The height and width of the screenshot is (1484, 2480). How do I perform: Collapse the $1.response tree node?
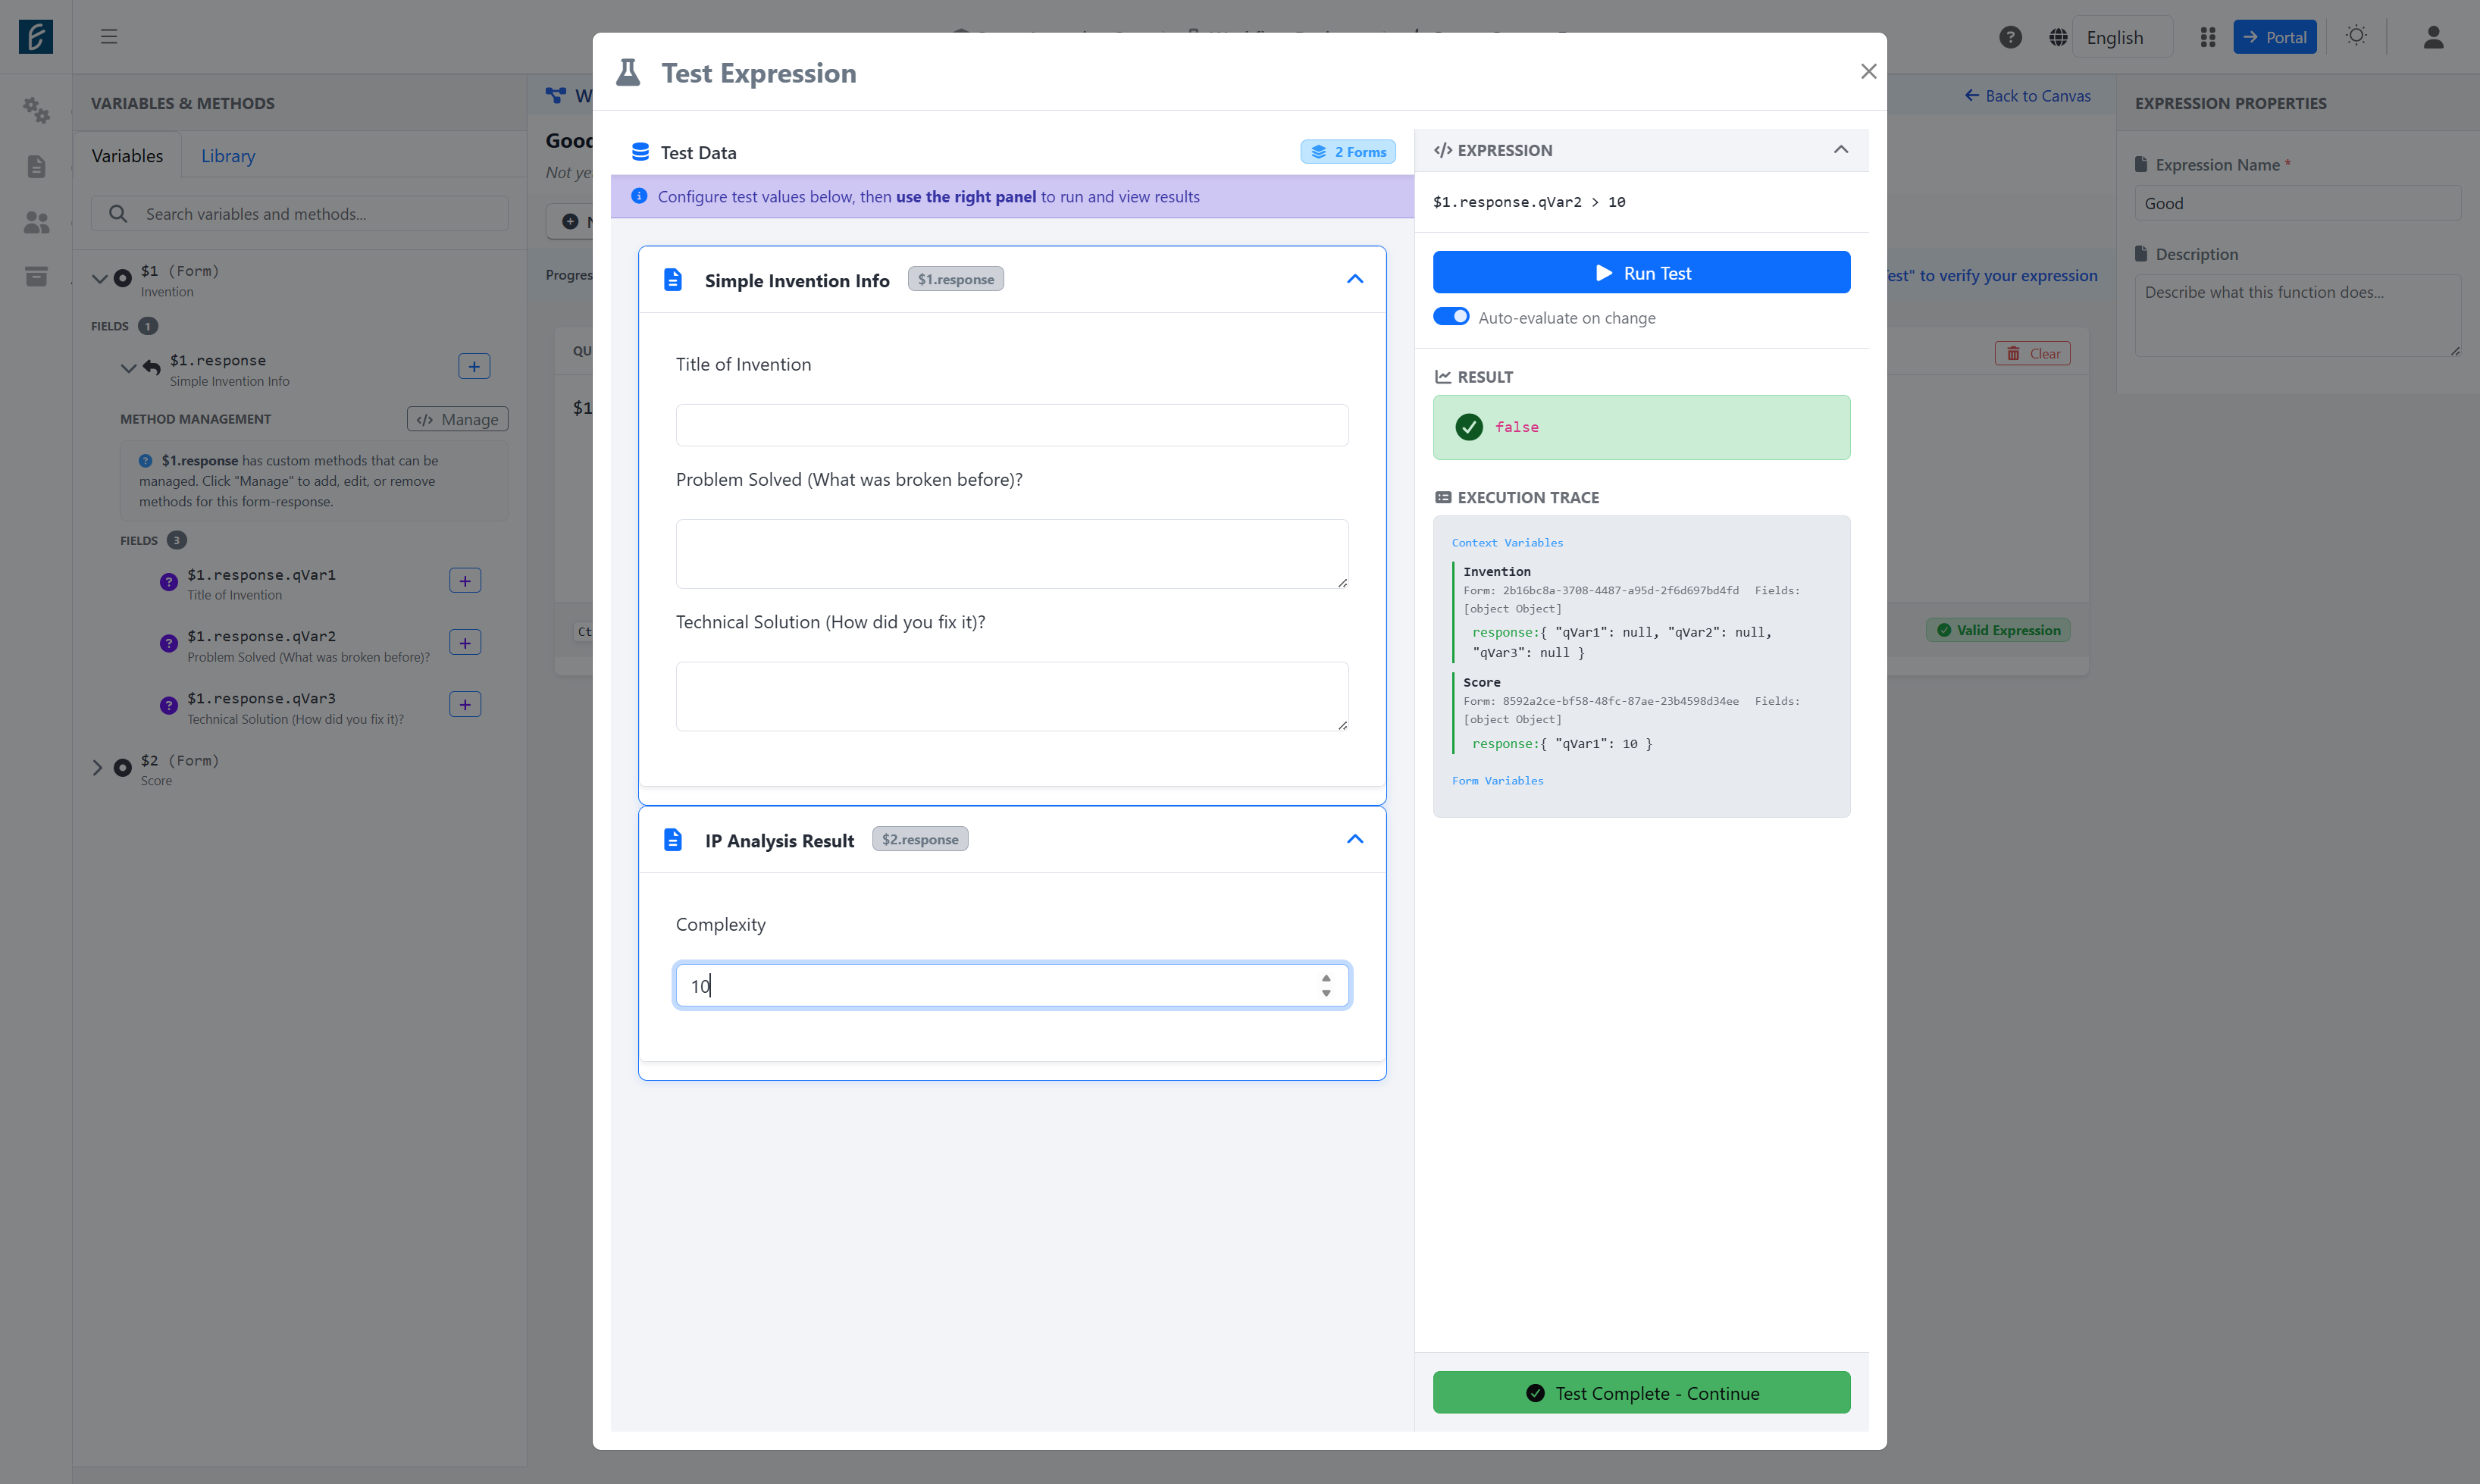pos(128,368)
